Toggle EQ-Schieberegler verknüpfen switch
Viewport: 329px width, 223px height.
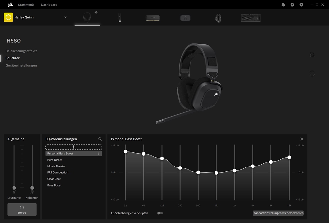coord(160,213)
